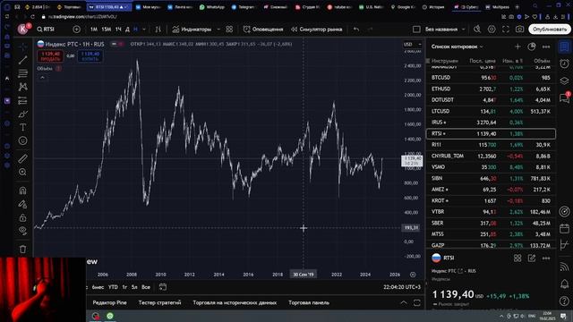Screen dimensions: 573x322
Task: Click the blue КУПИТЬ buy button
Action: point(90,56)
